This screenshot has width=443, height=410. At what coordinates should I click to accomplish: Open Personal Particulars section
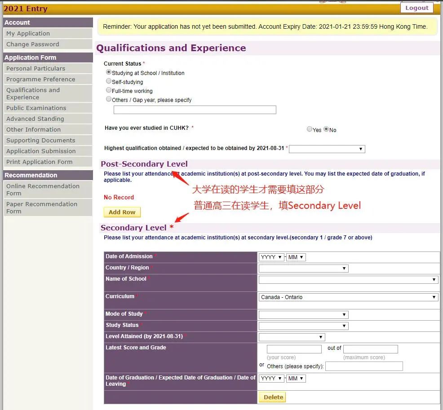tap(48, 68)
